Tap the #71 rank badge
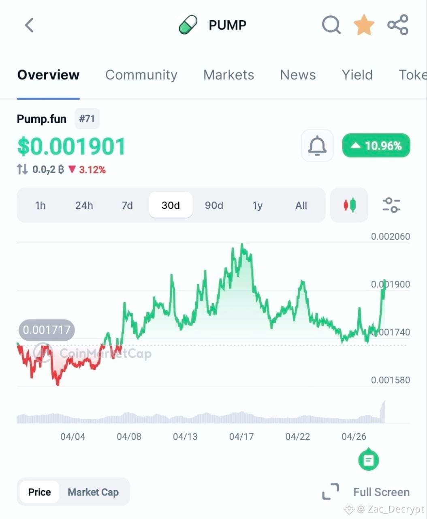Screen dimensions: 427x519 (87, 119)
